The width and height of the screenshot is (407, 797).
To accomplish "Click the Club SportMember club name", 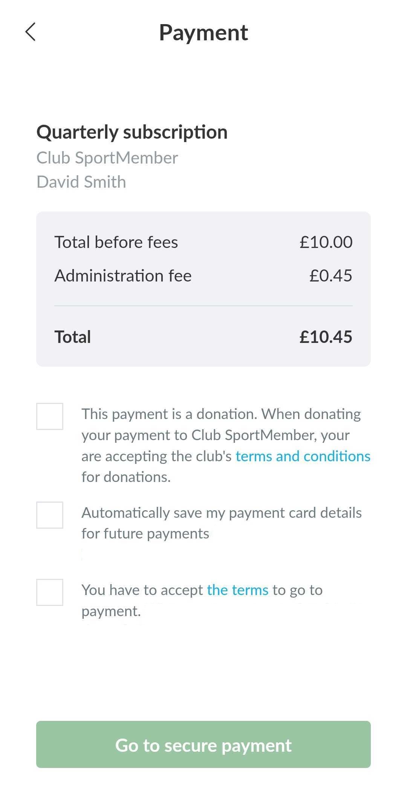I will 107,158.
